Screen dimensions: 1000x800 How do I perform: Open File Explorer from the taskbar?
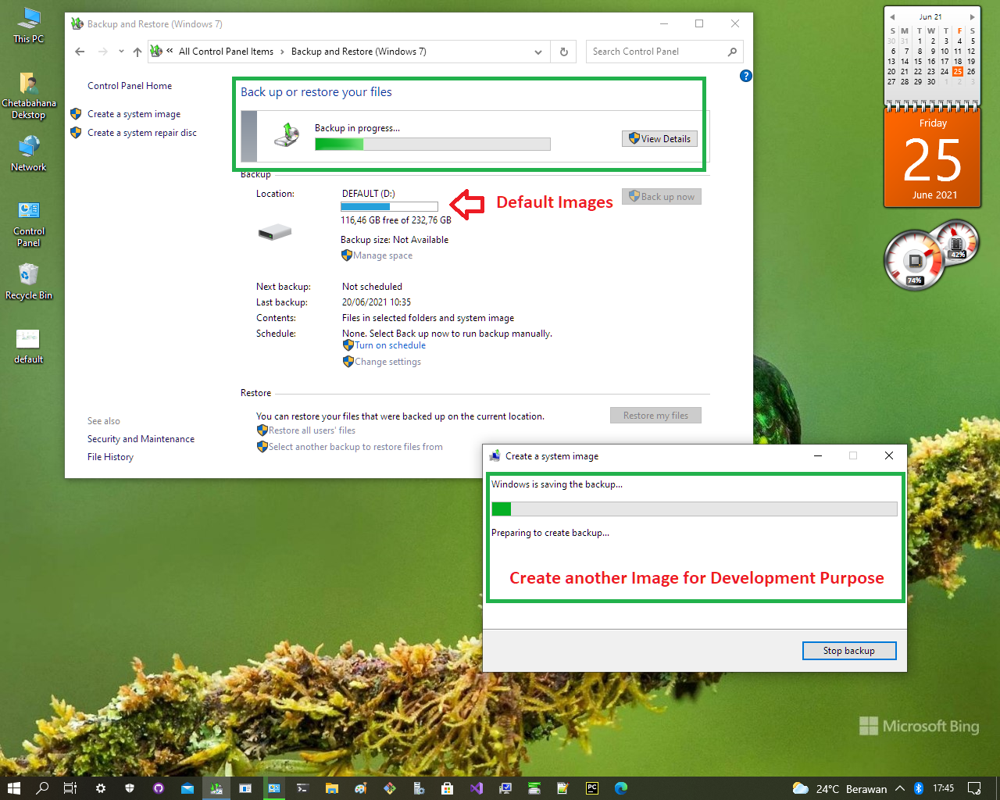point(332,788)
